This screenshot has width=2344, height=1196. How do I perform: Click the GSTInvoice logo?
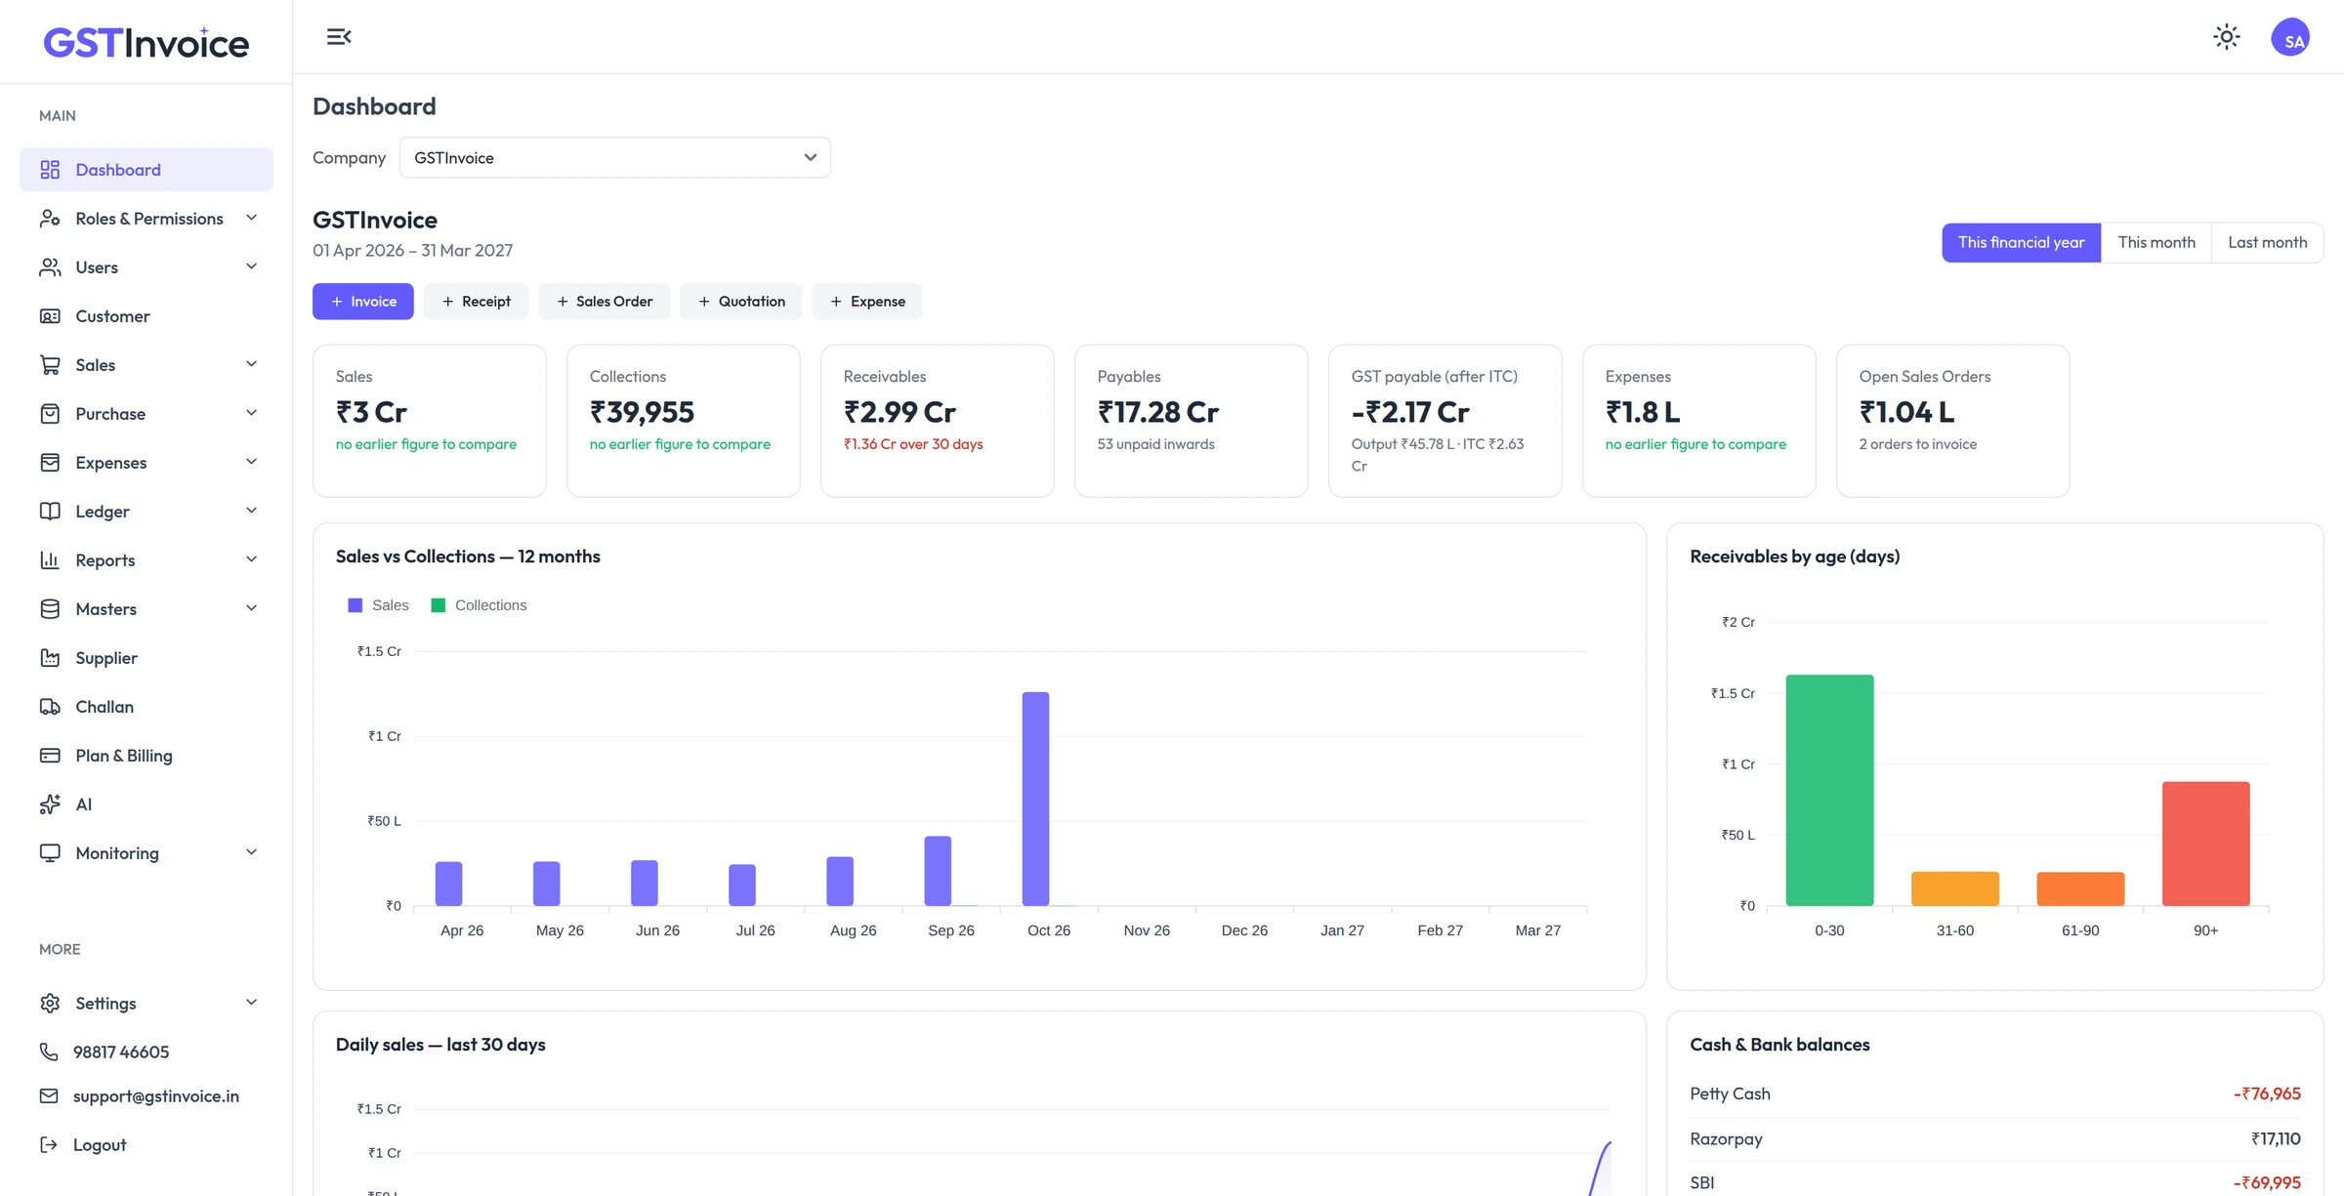(x=146, y=43)
